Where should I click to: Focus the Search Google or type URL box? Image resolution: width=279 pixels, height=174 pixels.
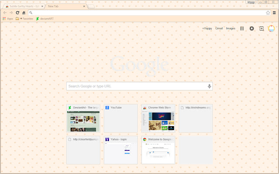pos(139,86)
